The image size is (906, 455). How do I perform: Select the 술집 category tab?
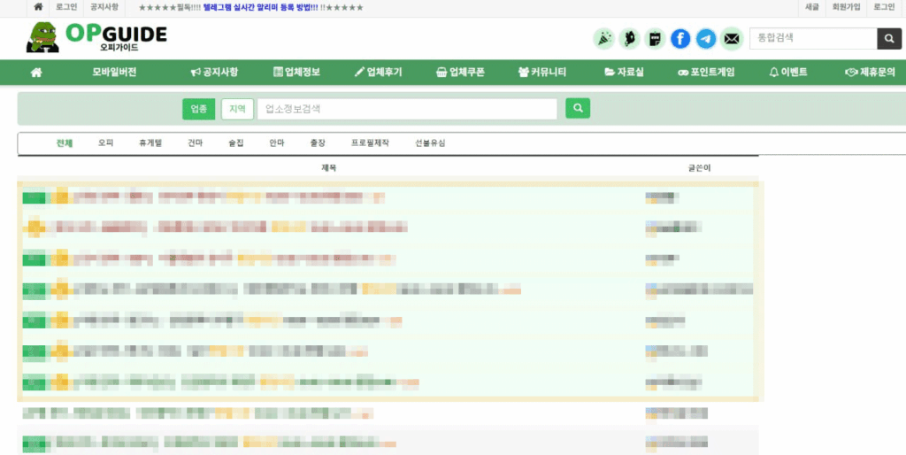pyautogui.click(x=236, y=143)
